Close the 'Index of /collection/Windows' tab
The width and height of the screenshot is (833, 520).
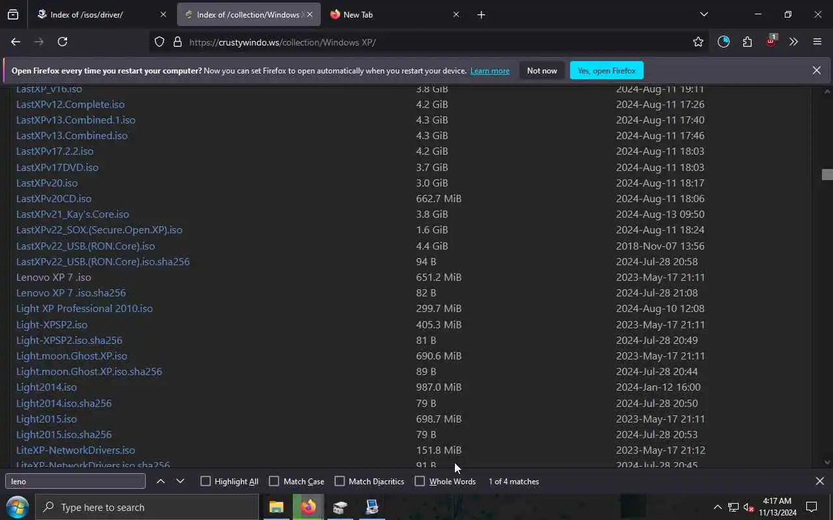point(310,14)
